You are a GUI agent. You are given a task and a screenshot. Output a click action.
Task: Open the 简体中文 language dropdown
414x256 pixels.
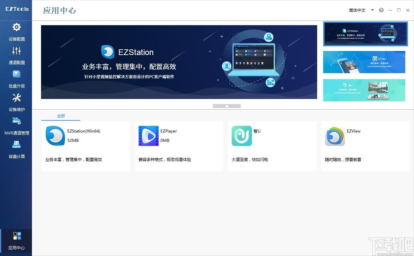(362, 10)
